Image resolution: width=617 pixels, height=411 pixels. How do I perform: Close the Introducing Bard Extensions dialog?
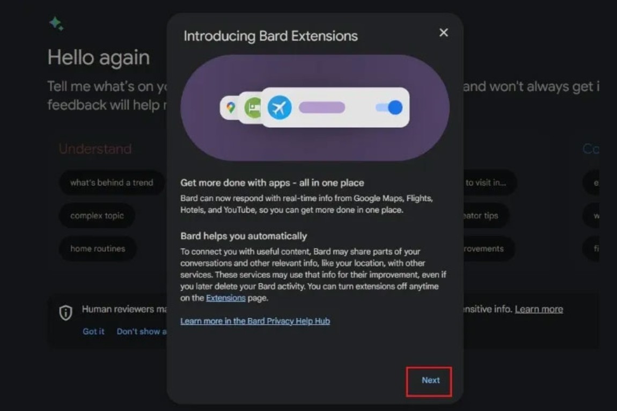point(444,32)
